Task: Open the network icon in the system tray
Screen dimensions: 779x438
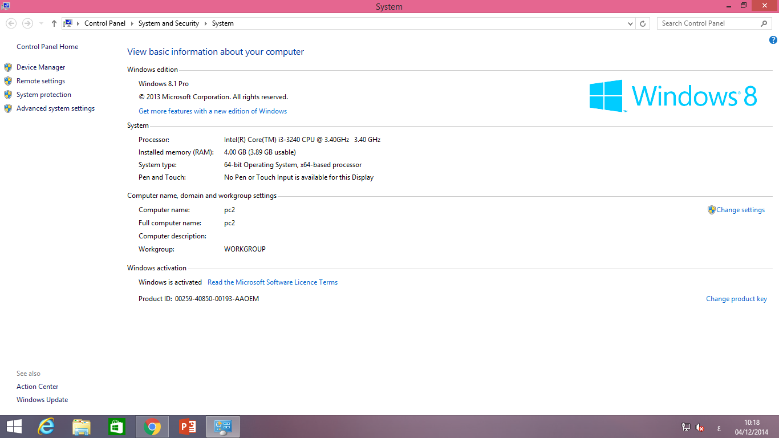Action: click(686, 427)
